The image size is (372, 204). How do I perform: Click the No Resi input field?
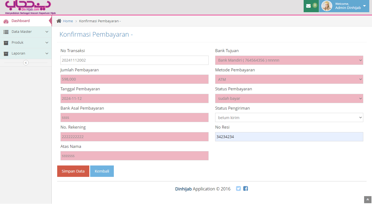289,137
